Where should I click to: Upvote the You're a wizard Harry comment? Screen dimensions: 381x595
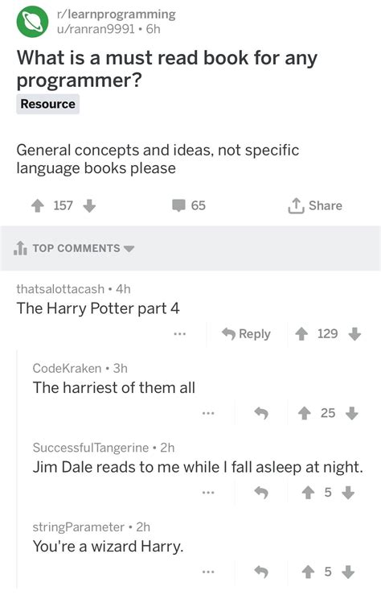pyautogui.click(x=308, y=572)
